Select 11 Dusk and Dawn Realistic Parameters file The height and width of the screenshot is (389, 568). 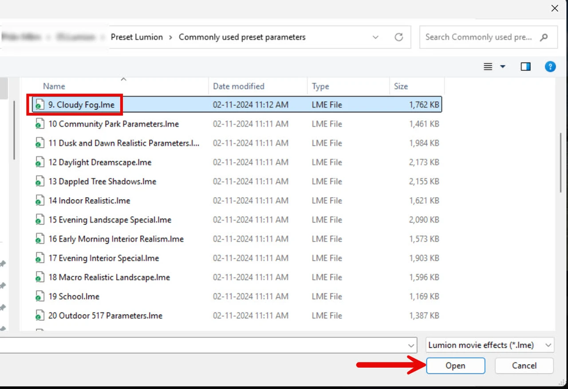(x=124, y=143)
